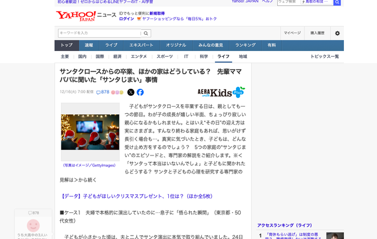Image resolution: width=377 pixels, height=239 pixels.
Task: Share article on X (Twitter)
Action: (131, 92)
